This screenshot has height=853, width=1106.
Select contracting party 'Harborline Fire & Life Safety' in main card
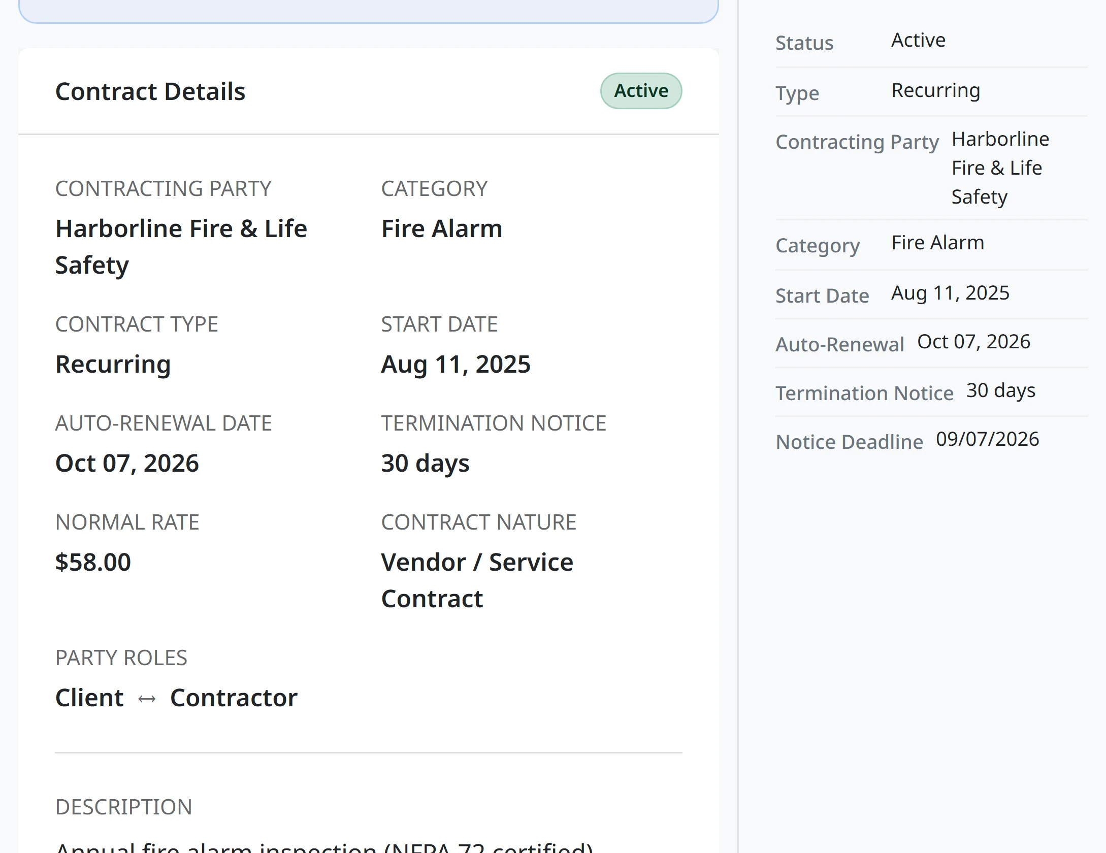[x=181, y=247]
